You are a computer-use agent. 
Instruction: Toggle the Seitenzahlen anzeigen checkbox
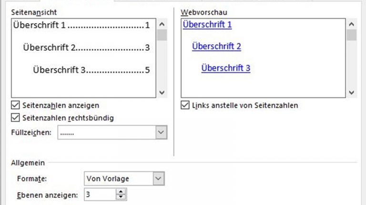pyautogui.click(x=16, y=105)
